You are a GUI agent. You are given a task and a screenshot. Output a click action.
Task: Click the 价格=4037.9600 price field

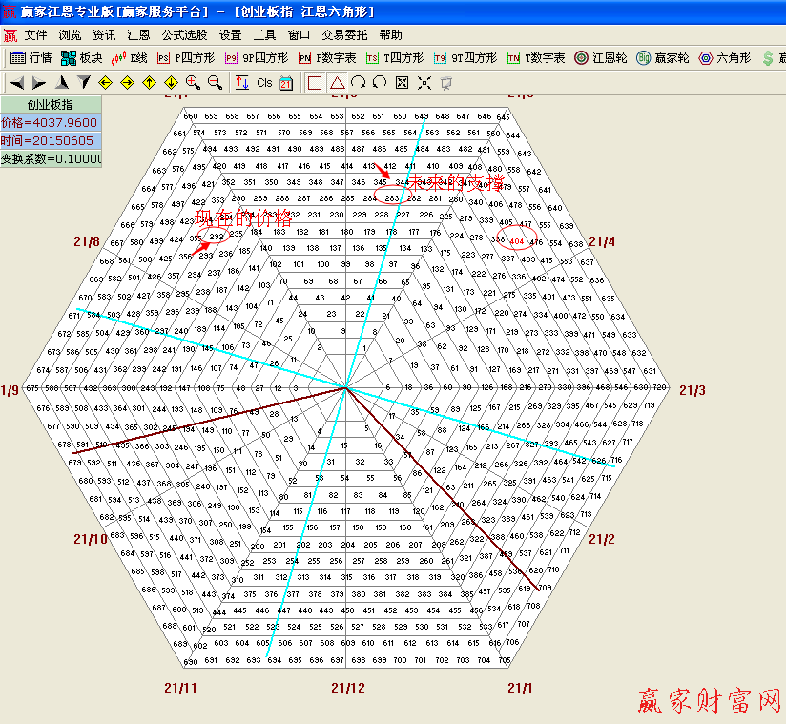[50, 122]
